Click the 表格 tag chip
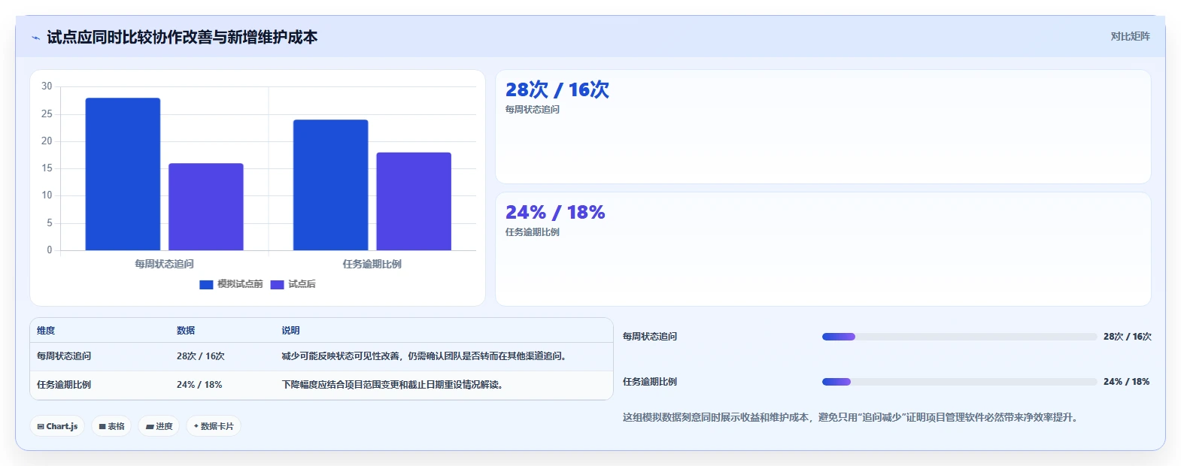The height and width of the screenshot is (466, 1181). click(x=111, y=426)
